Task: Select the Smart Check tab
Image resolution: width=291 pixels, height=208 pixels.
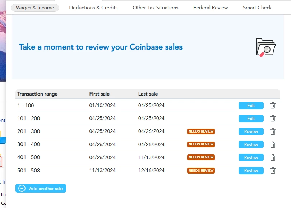Action: pos(257,8)
